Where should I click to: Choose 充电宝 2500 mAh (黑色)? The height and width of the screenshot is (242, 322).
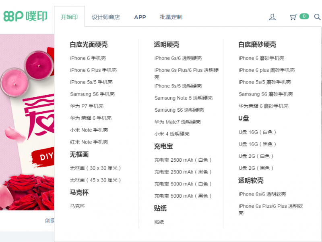point(183,172)
